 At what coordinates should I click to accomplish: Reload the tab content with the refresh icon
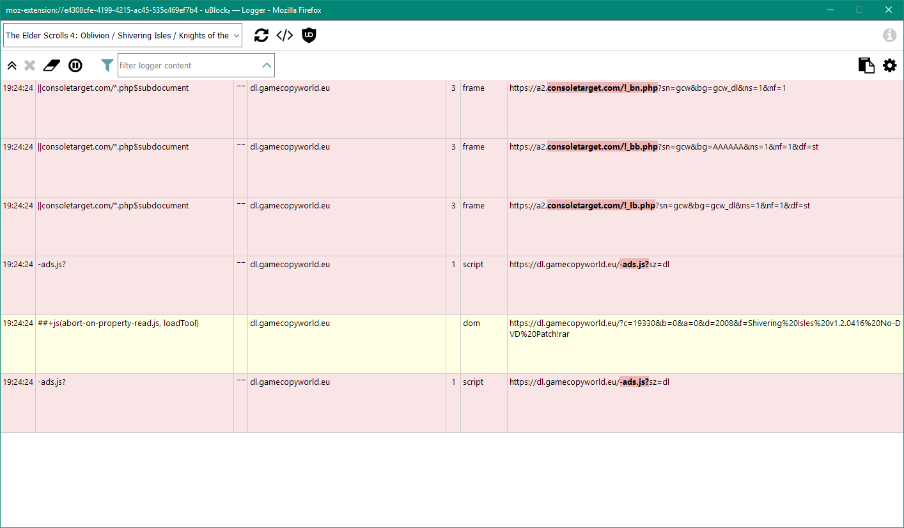261,35
